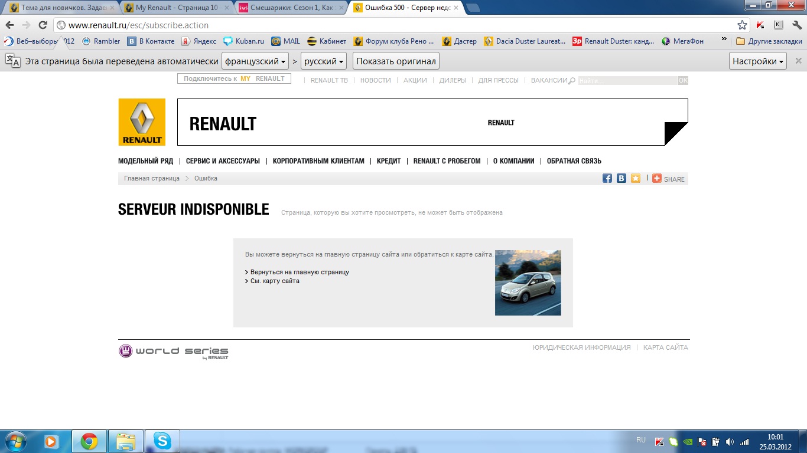
Task: Click Вернуться на главную страницу link
Action: coord(300,273)
